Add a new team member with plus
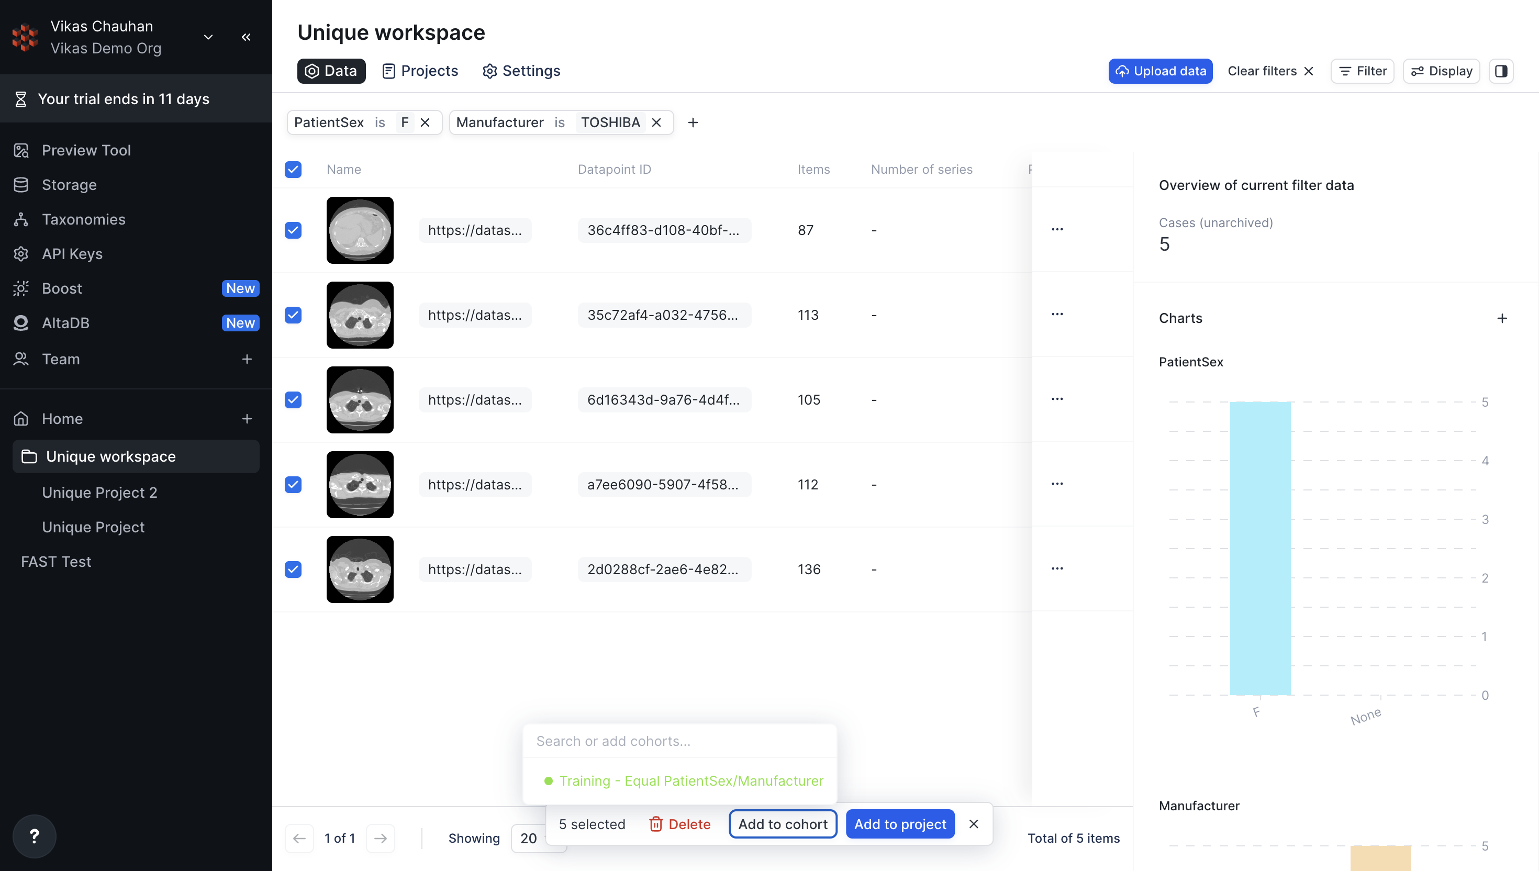This screenshot has height=871, width=1539. tap(247, 359)
